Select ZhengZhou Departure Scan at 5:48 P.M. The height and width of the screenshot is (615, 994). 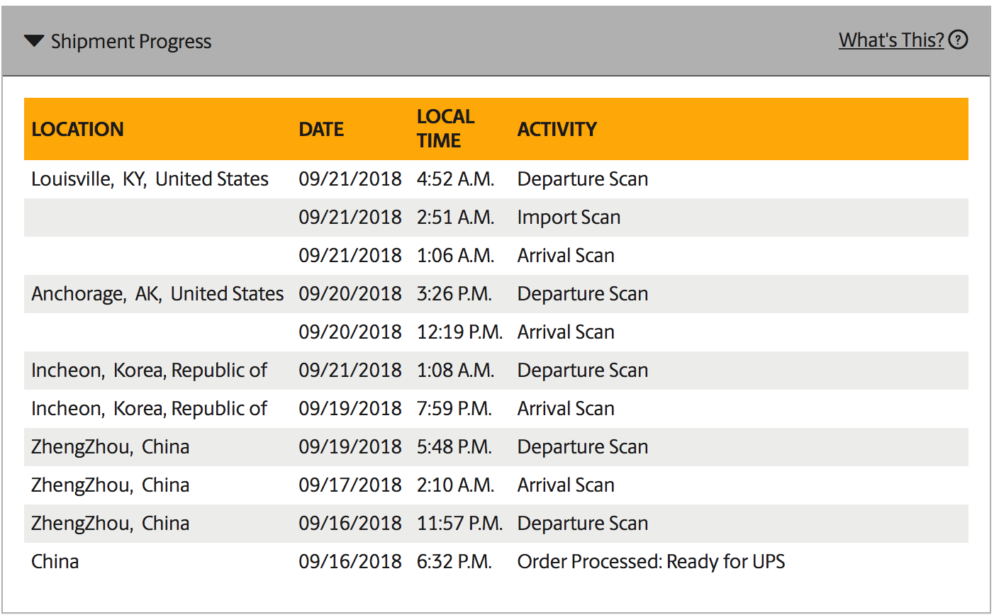pyautogui.click(x=583, y=447)
